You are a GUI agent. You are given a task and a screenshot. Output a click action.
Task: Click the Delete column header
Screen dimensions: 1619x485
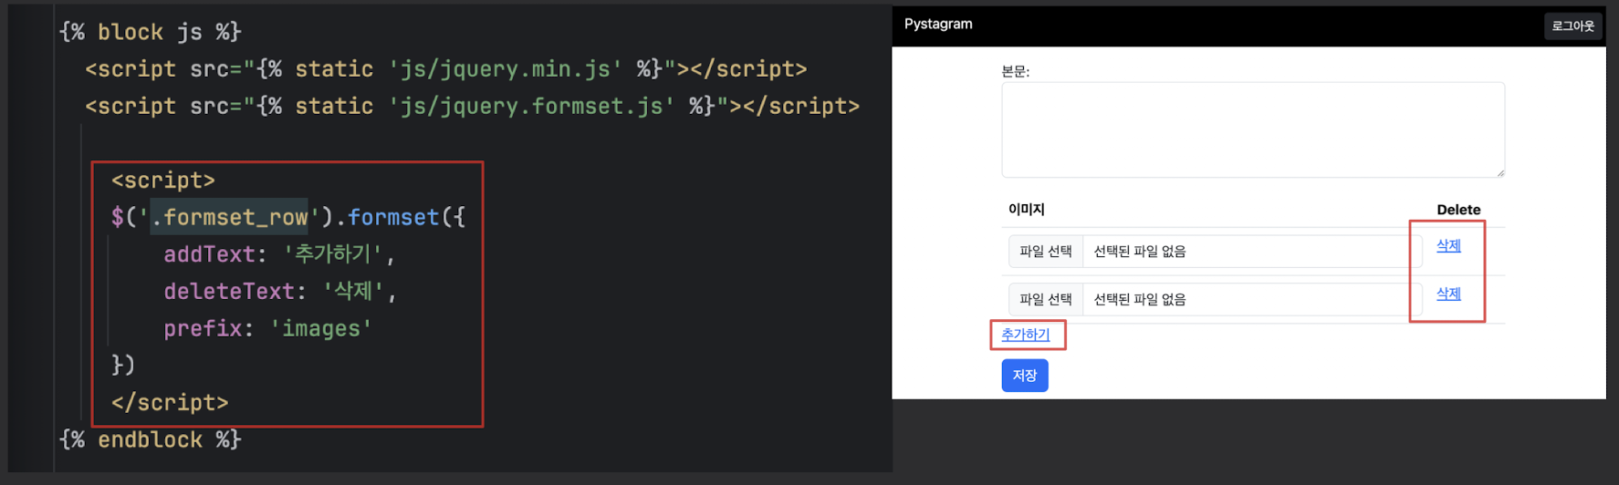pos(1458,210)
